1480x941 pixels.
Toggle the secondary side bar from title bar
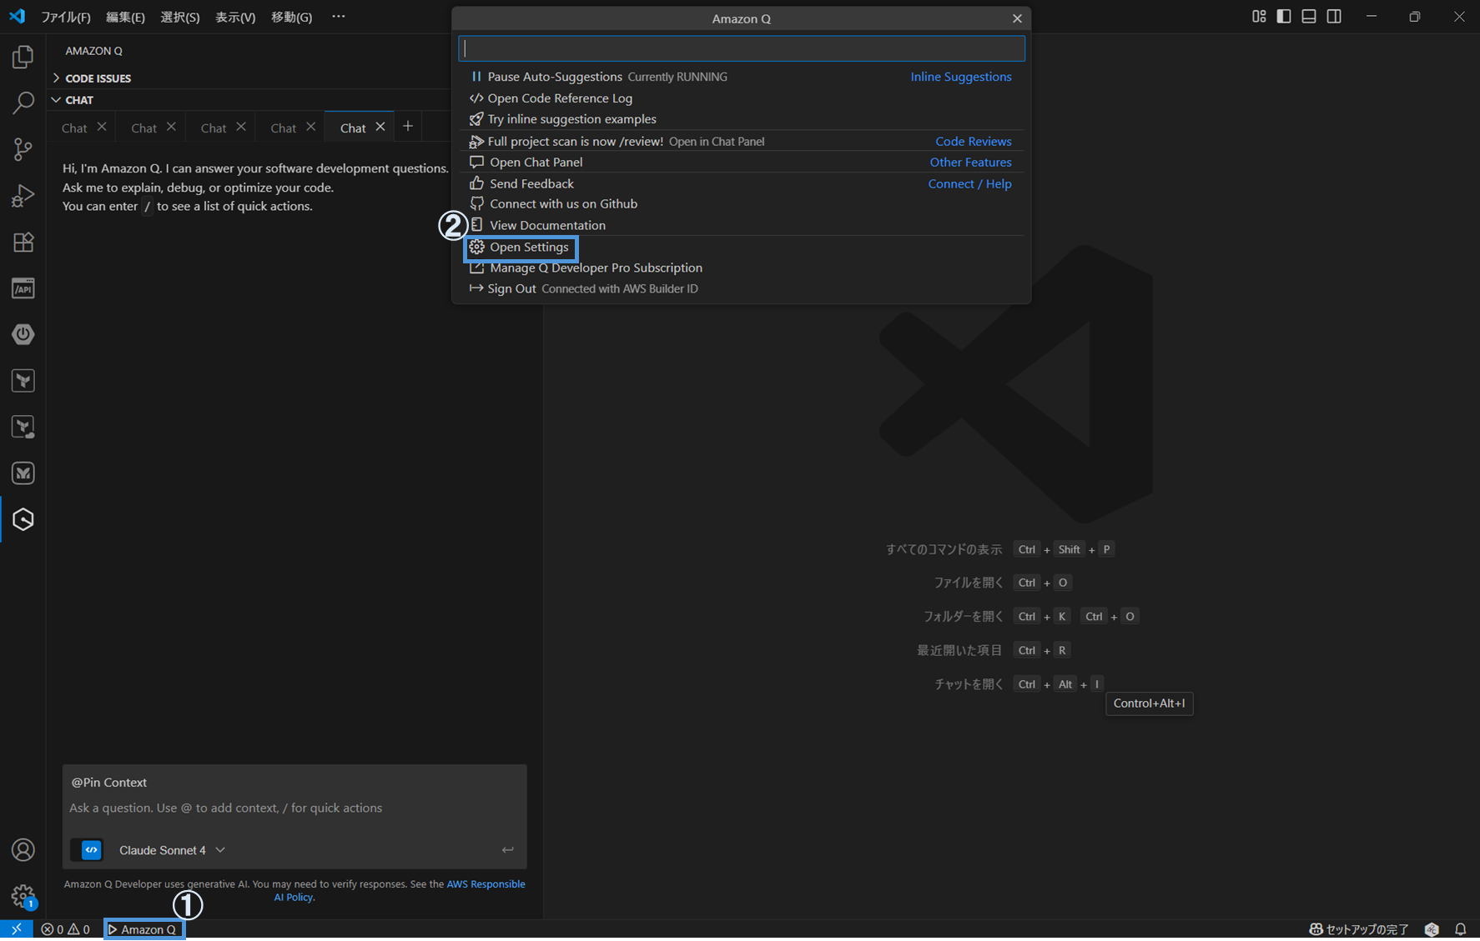1334,17
